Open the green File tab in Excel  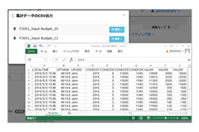coord(31,51)
